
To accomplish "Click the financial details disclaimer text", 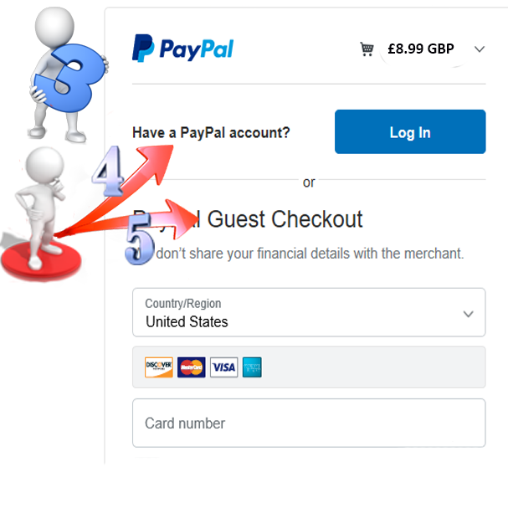I will (310, 254).
